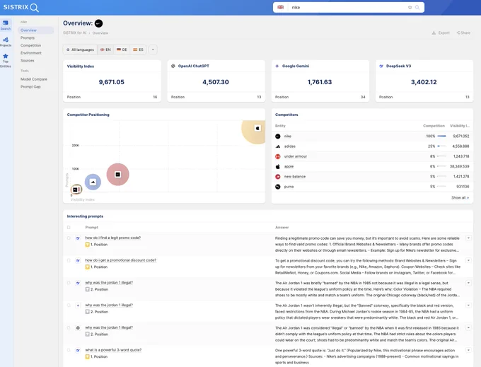This screenshot has height=367, width=481.
Task: Click the red bubble in positioning chart
Action: tap(118, 175)
